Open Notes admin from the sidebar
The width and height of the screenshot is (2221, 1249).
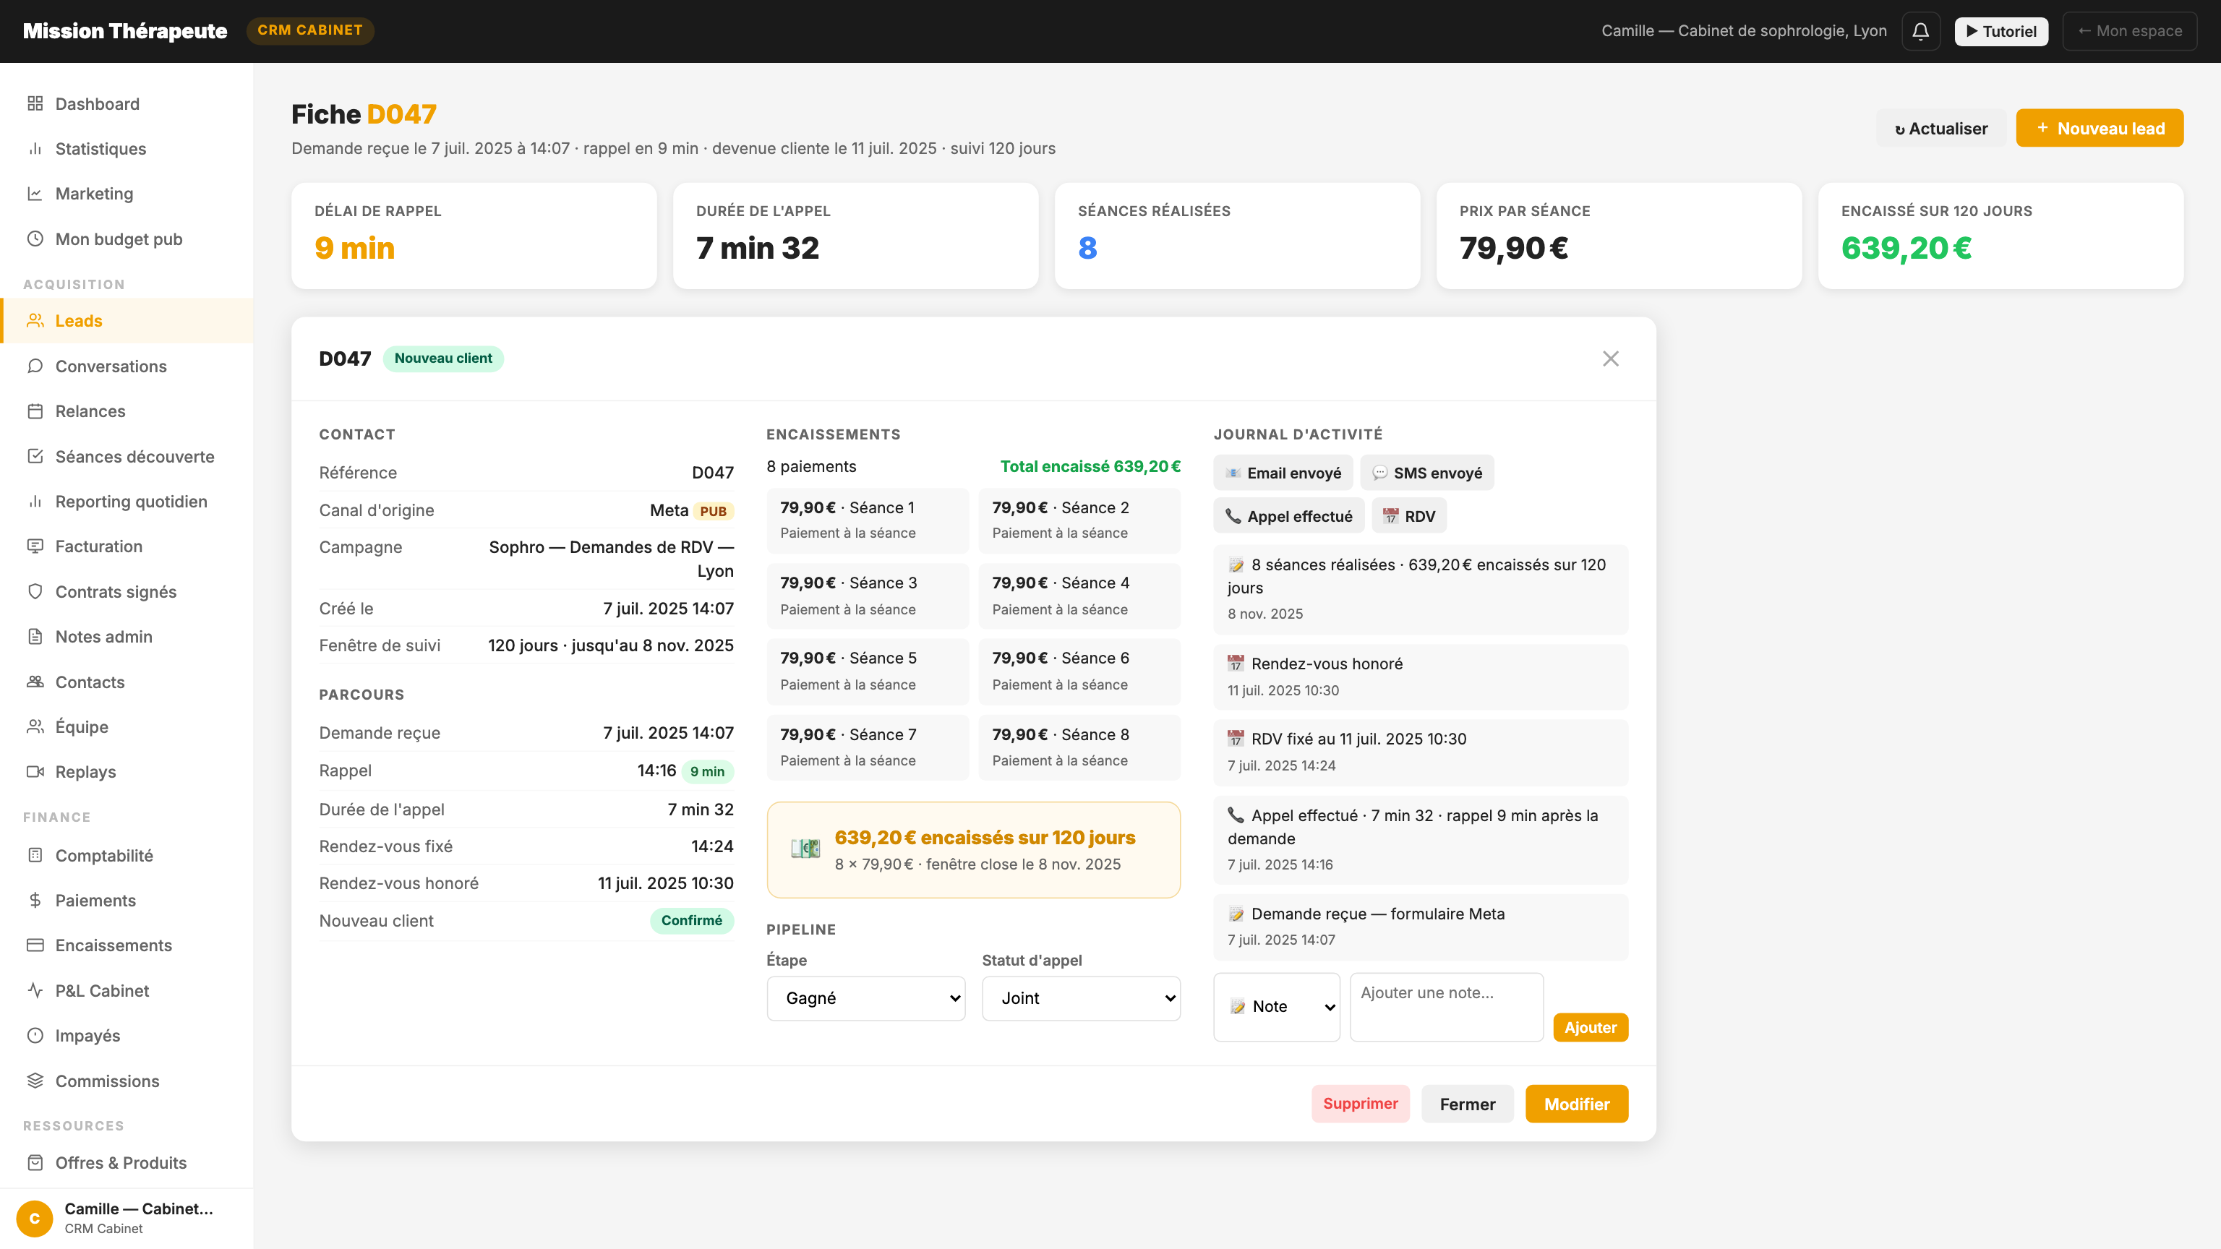(x=127, y=636)
